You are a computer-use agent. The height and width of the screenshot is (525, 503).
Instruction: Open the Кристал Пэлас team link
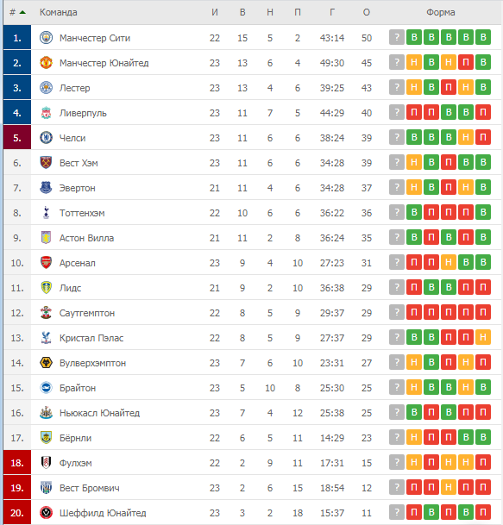(x=91, y=338)
